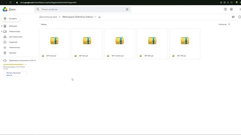Click the storage usage progress bar
Viewport: 241px width, 135px height.
point(15,64)
